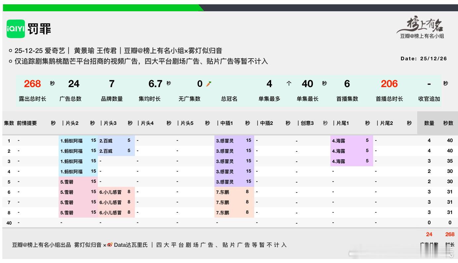Click 1.蚂蚁阿福 in the episode 4 row
458x263 pixels.
pyautogui.click(x=72, y=172)
